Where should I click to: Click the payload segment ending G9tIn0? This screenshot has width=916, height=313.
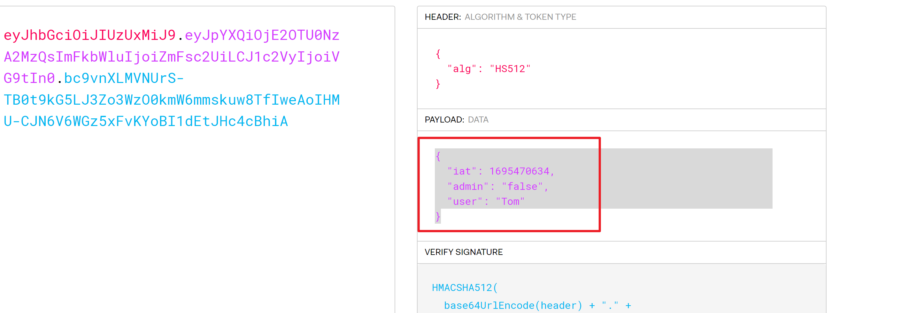coord(29,78)
